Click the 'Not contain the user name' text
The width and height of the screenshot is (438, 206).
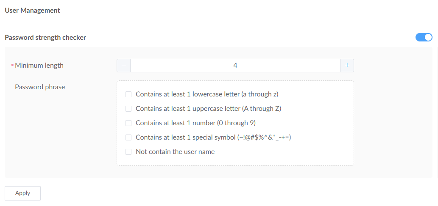pos(175,152)
